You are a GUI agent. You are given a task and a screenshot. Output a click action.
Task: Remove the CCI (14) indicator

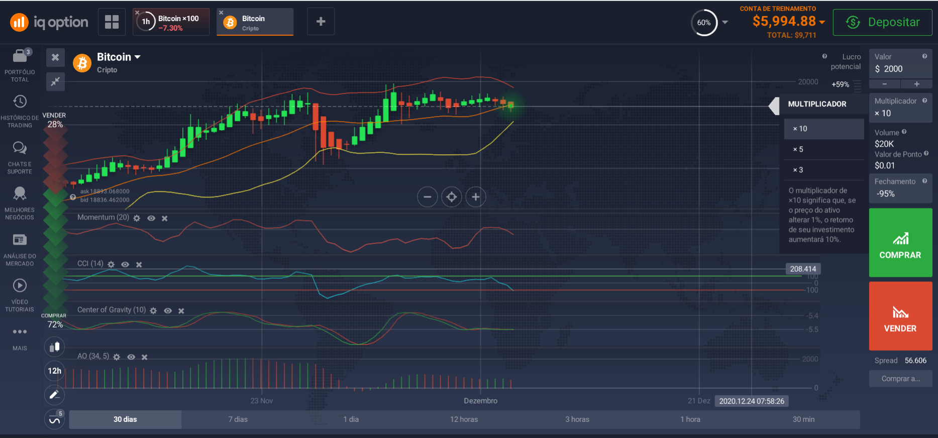click(x=139, y=265)
